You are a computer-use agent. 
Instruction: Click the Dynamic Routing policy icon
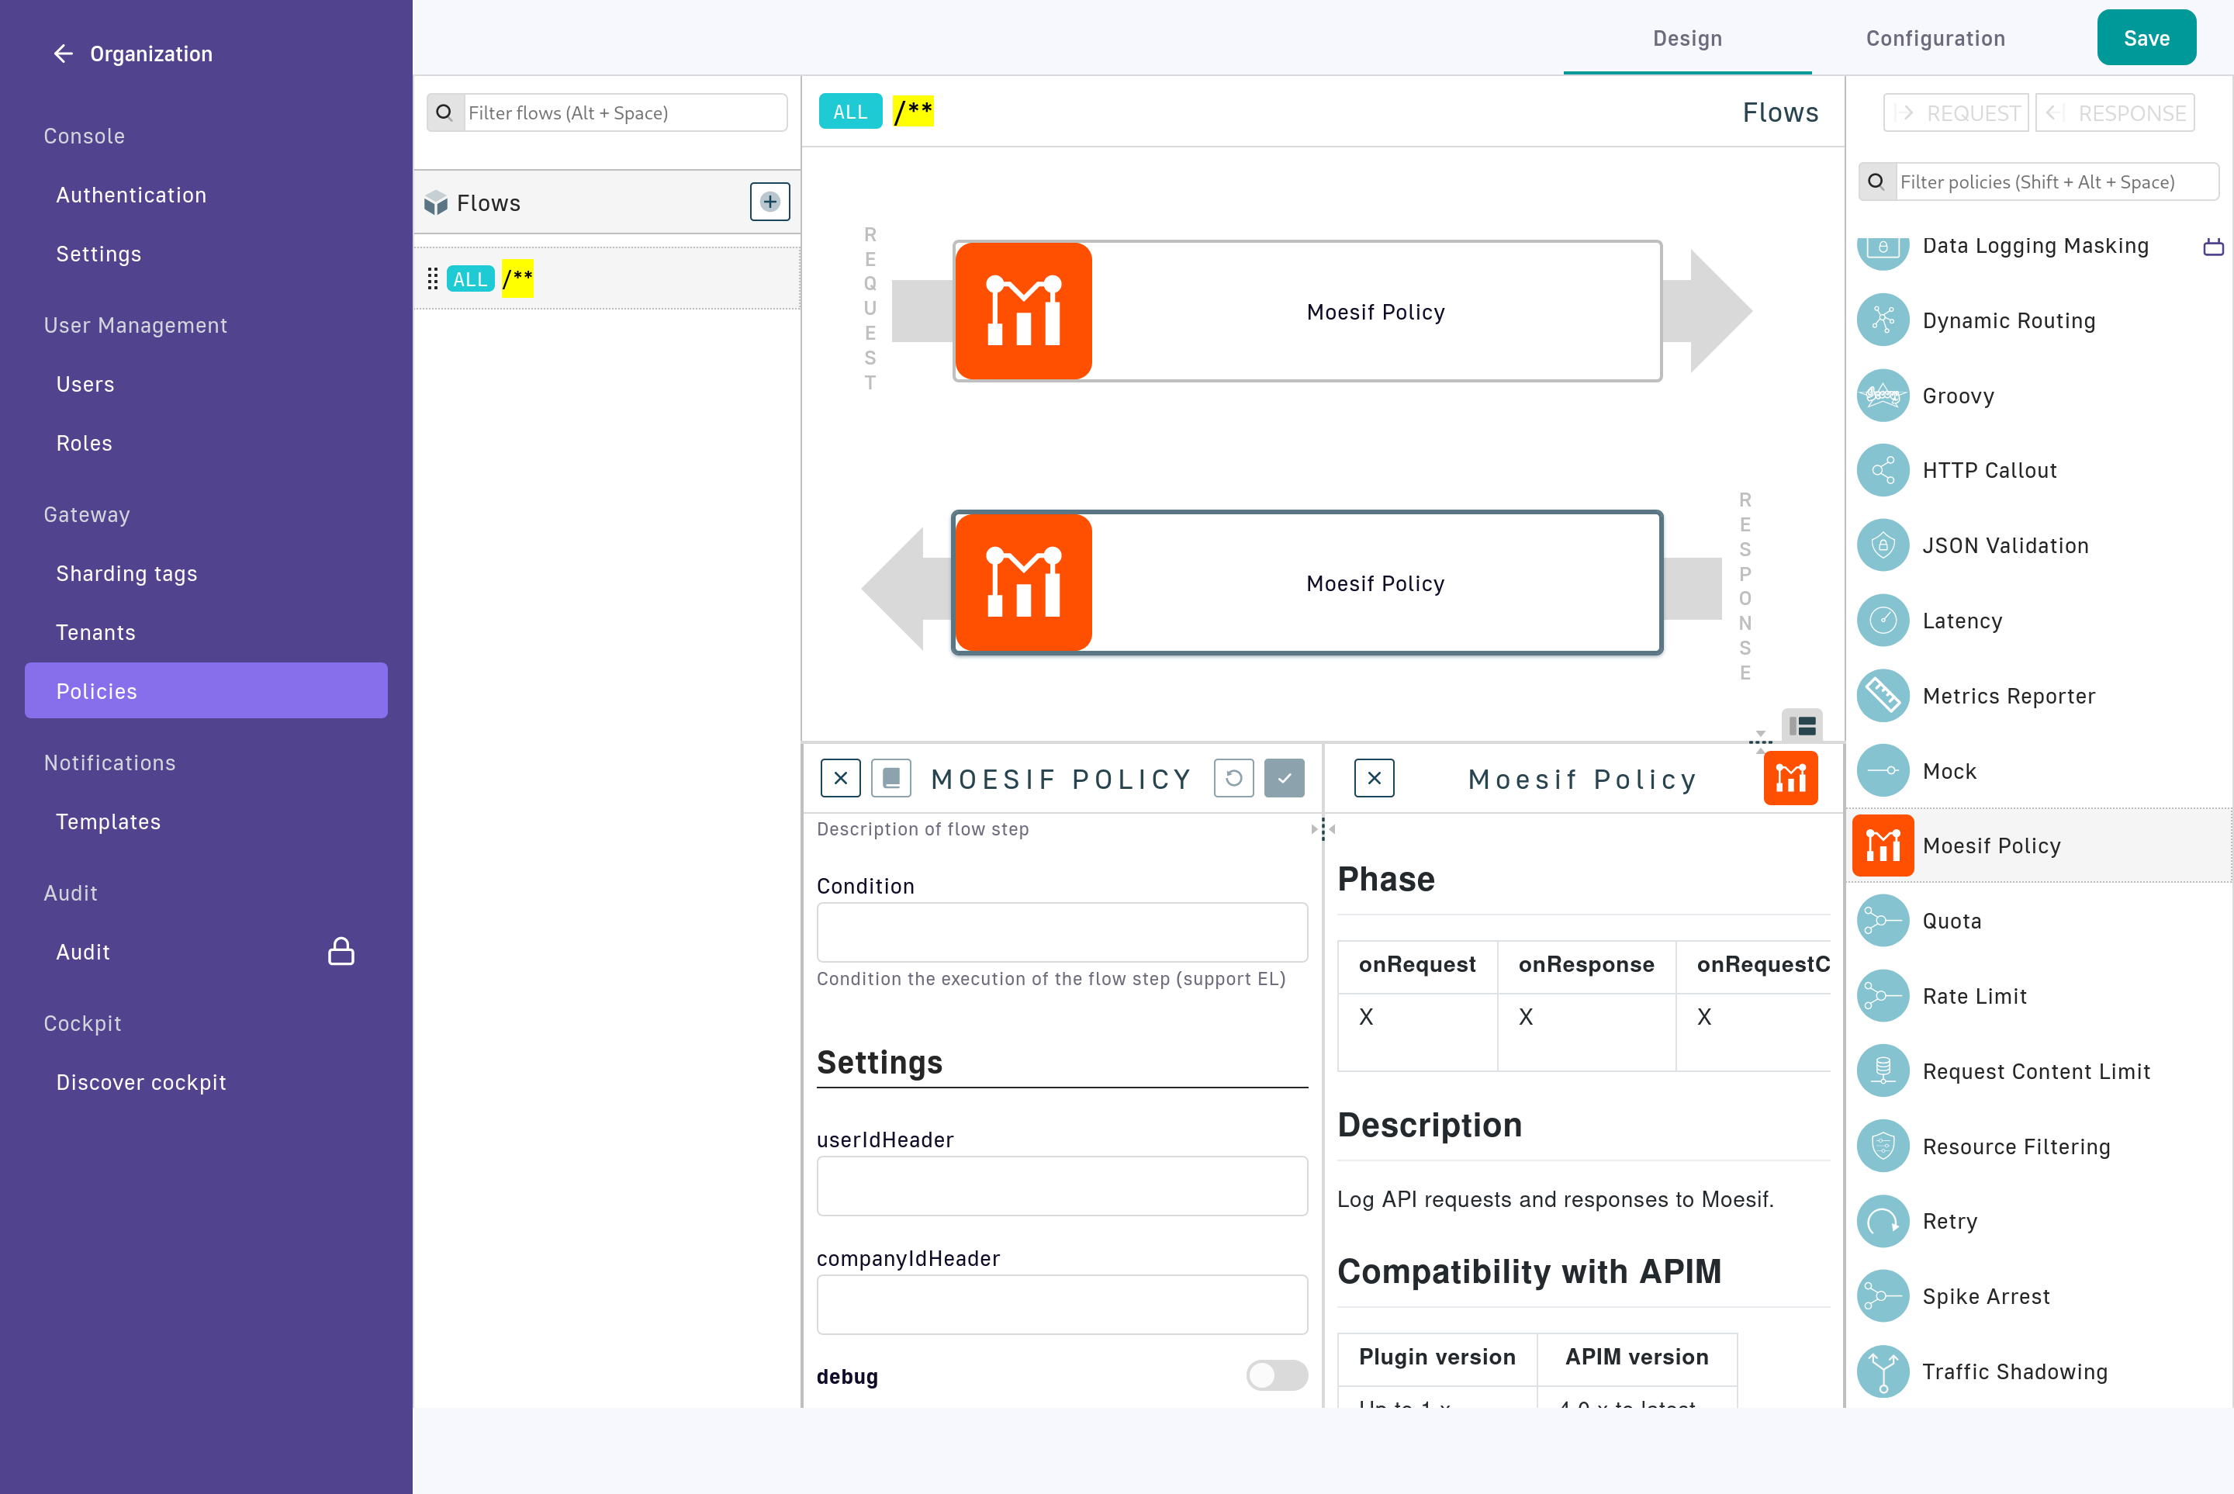tap(1883, 320)
